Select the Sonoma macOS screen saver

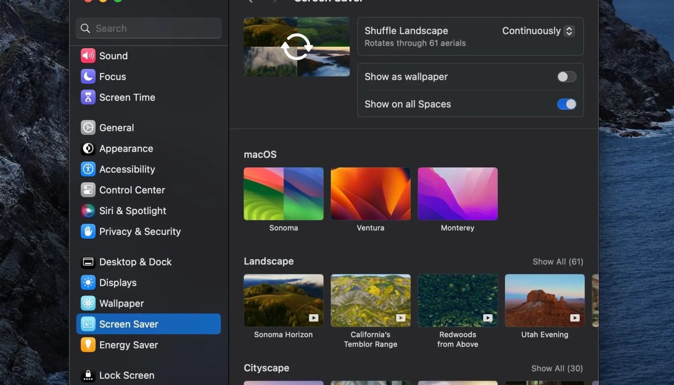pyautogui.click(x=284, y=194)
